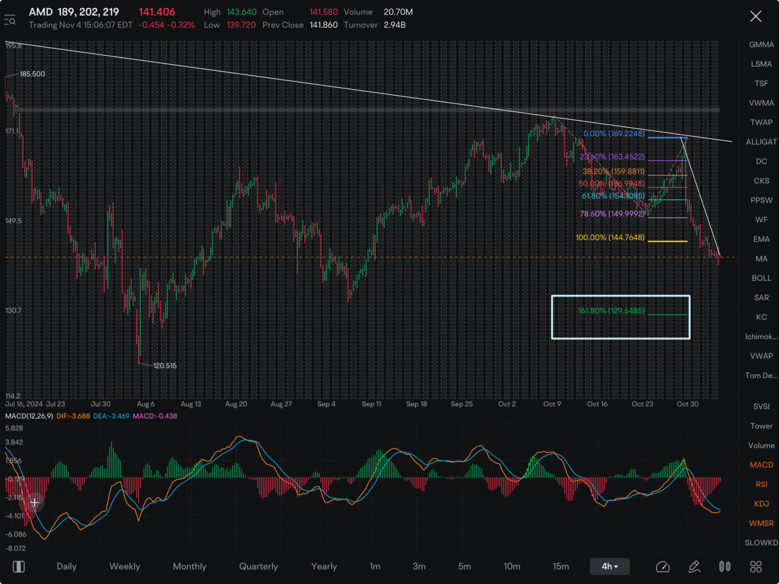Switch the candlestick chart type icon

(725, 566)
